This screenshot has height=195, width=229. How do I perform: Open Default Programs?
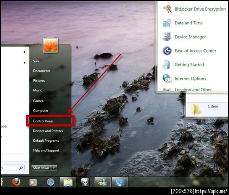46,141
